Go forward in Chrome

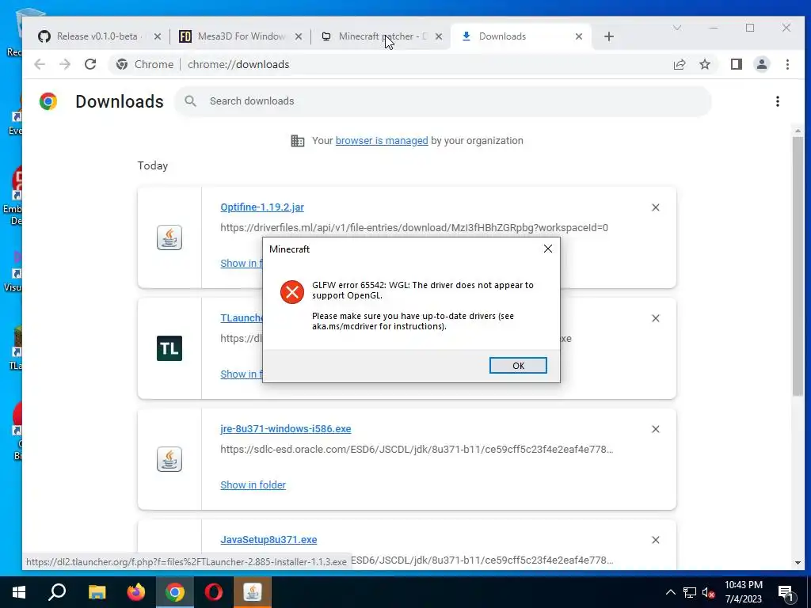pos(65,64)
